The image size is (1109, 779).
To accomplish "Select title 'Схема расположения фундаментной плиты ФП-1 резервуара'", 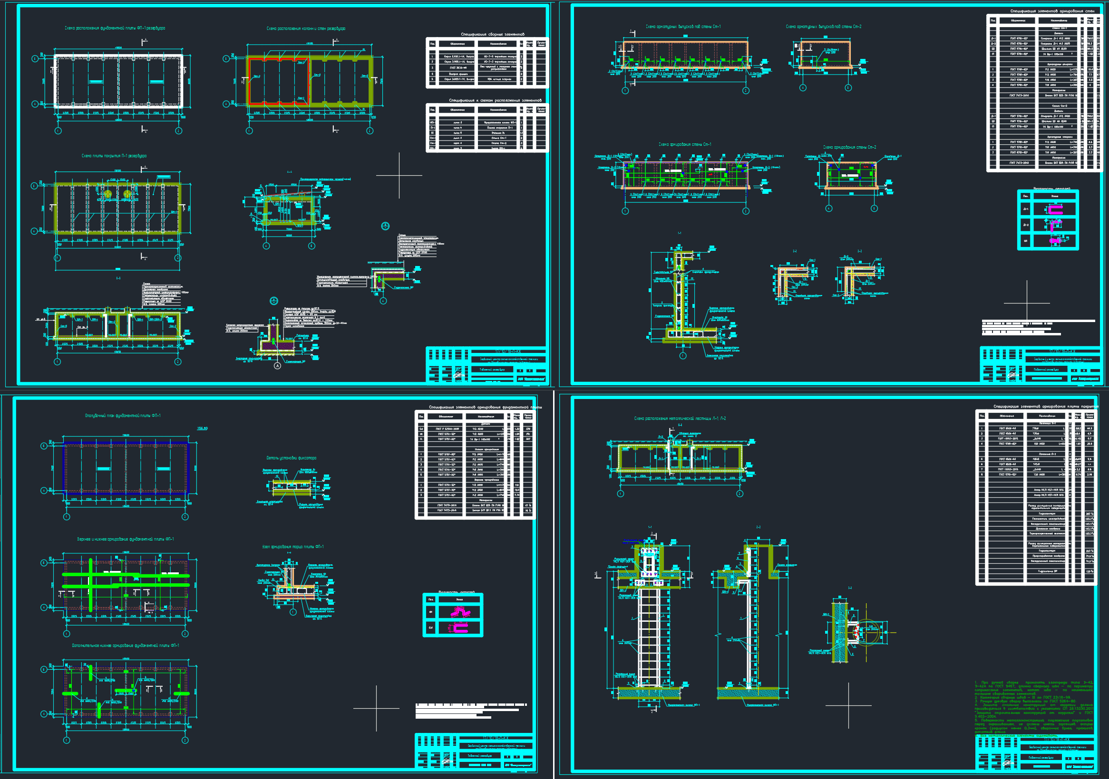I will tap(115, 28).
